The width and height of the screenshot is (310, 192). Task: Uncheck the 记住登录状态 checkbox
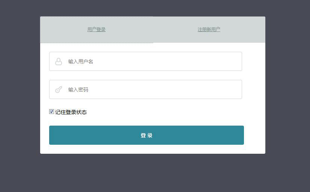pyautogui.click(x=51, y=112)
